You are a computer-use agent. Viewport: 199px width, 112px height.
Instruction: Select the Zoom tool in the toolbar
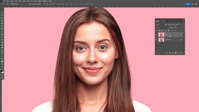pyautogui.click(x=2, y=64)
